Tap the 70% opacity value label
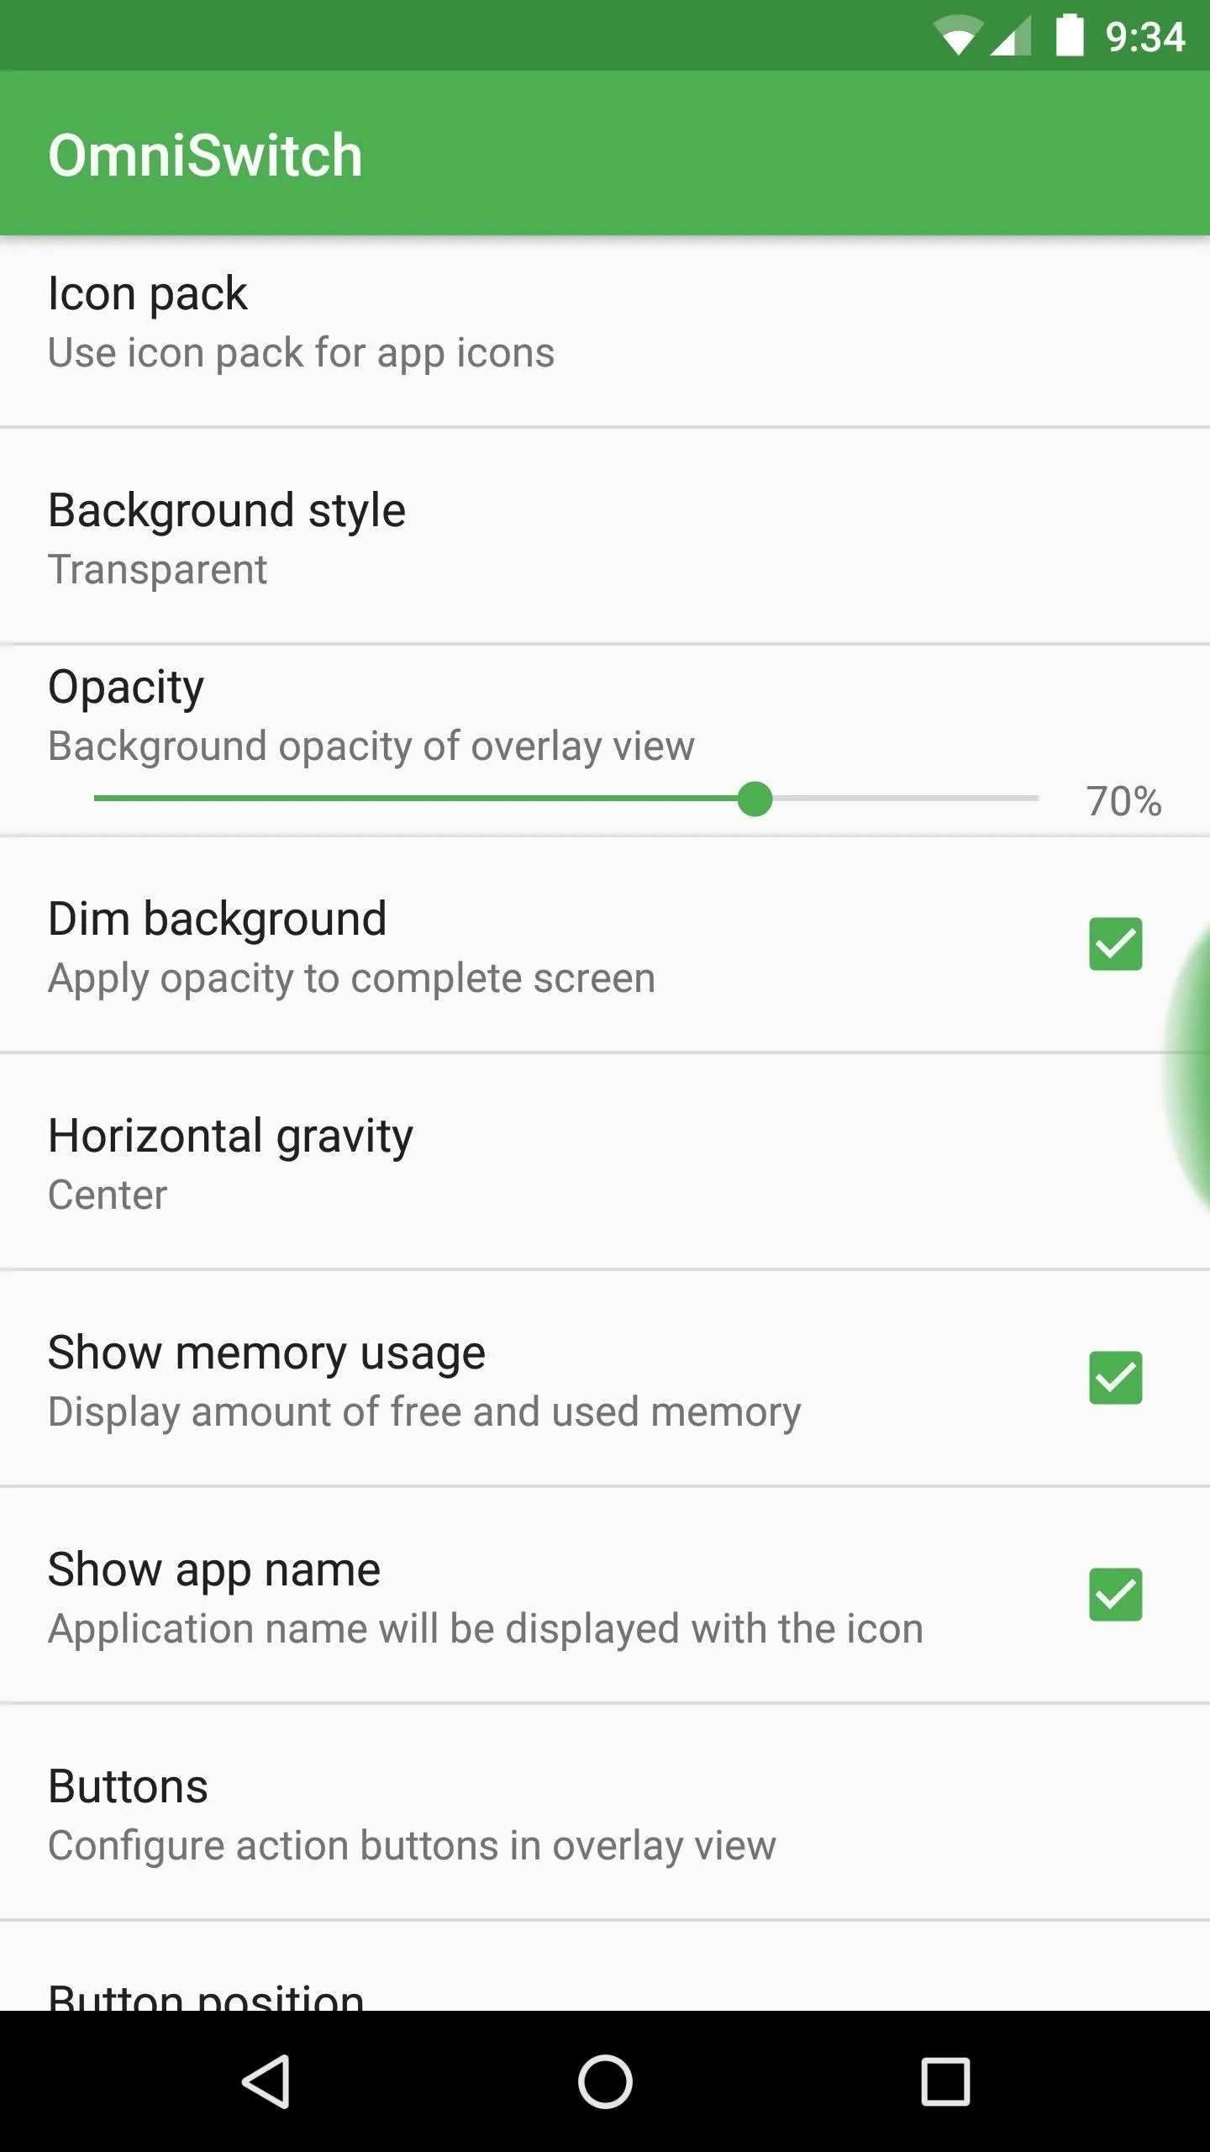Viewport: 1210px width, 2152px height. [1123, 801]
